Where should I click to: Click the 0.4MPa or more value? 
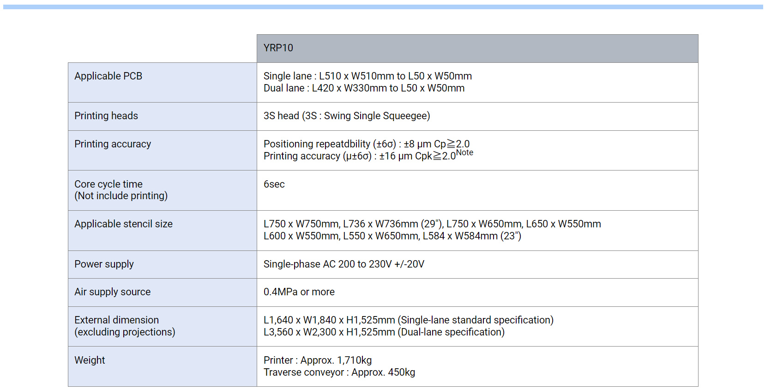299,292
